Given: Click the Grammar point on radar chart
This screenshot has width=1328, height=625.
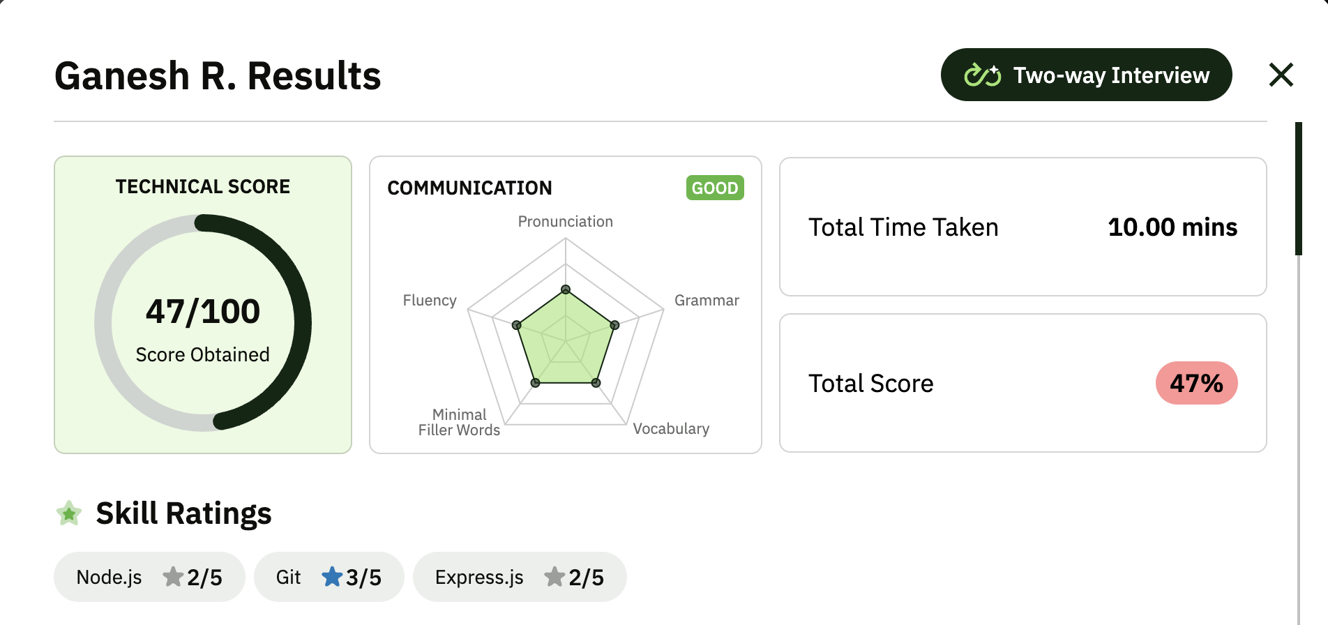Looking at the screenshot, I should click(x=614, y=325).
